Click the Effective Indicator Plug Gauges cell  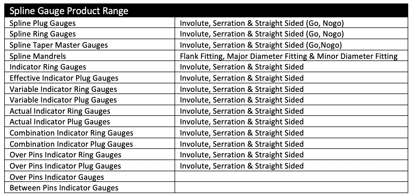90,78
